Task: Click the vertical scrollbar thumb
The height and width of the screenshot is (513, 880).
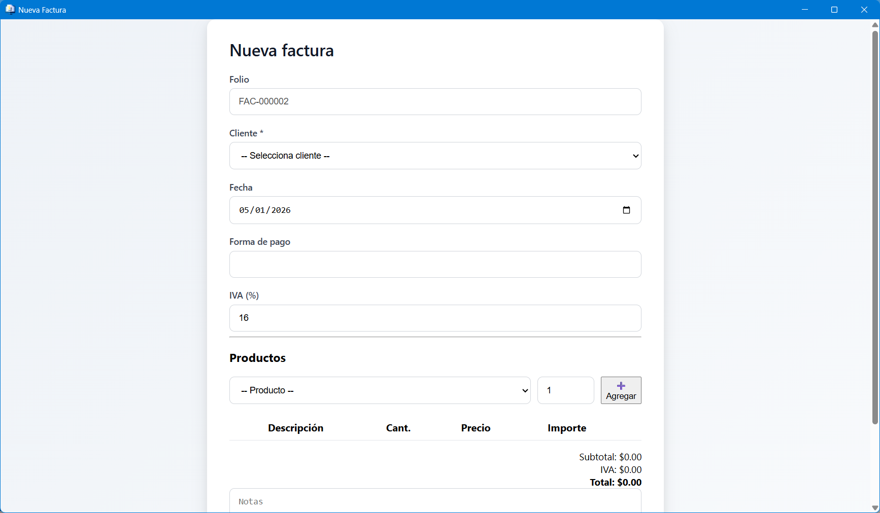Action: tap(875, 228)
